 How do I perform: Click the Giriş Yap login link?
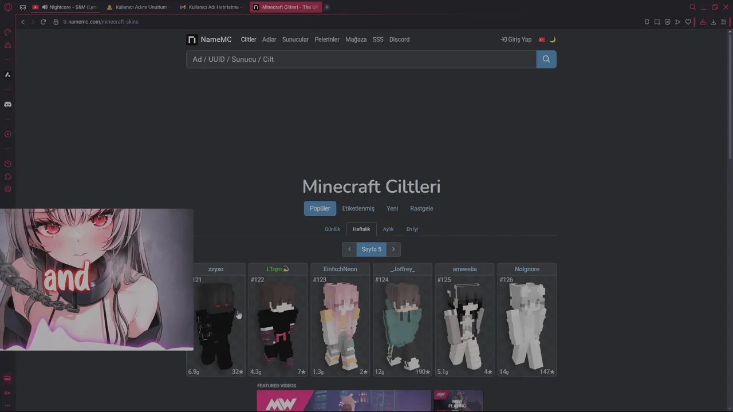pyautogui.click(x=516, y=39)
